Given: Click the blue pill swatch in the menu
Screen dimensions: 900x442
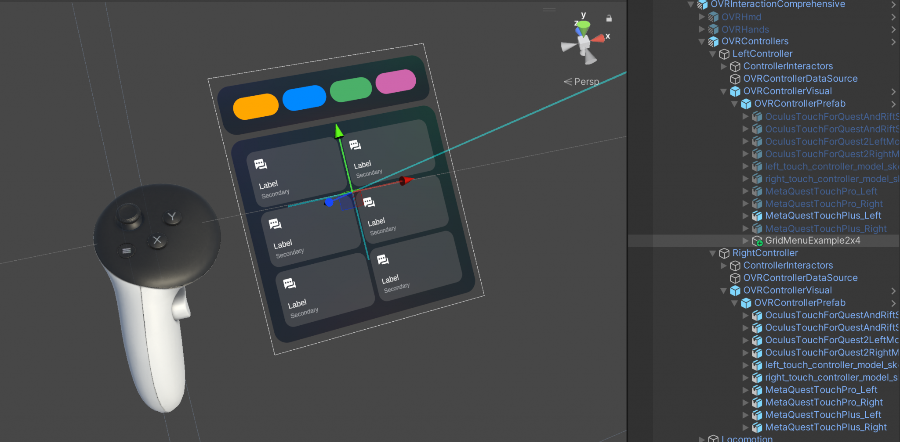Looking at the screenshot, I should point(304,97).
